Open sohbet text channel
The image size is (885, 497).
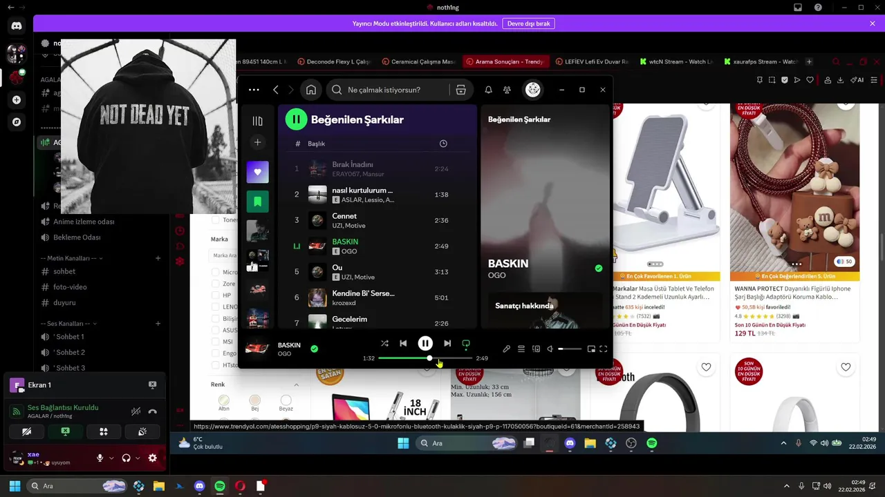pyautogui.click(x=64, y=271)
